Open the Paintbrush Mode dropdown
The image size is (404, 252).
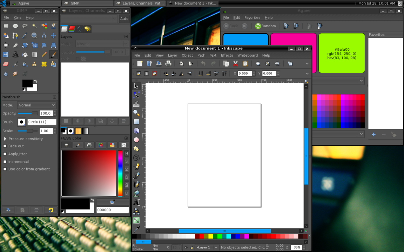point(36,105)
